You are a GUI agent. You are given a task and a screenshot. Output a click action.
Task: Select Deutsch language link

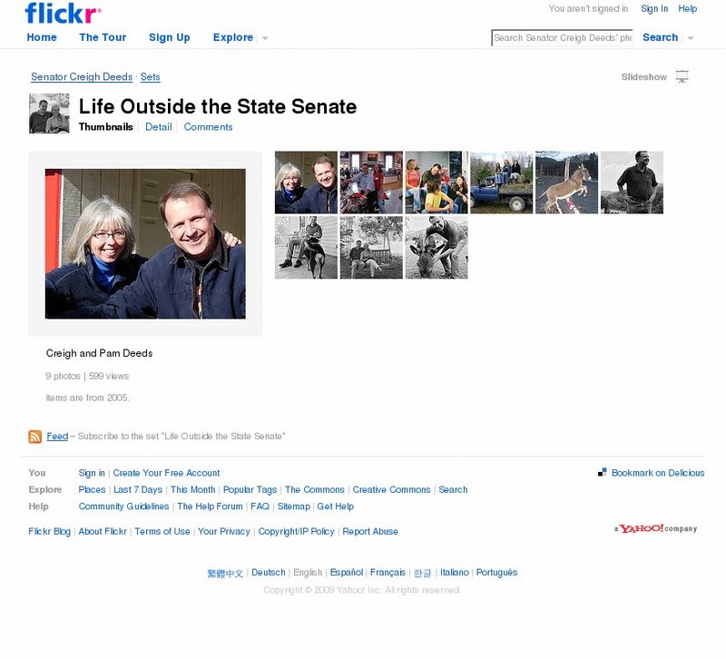pyautogui.click(x=269, y=573)
